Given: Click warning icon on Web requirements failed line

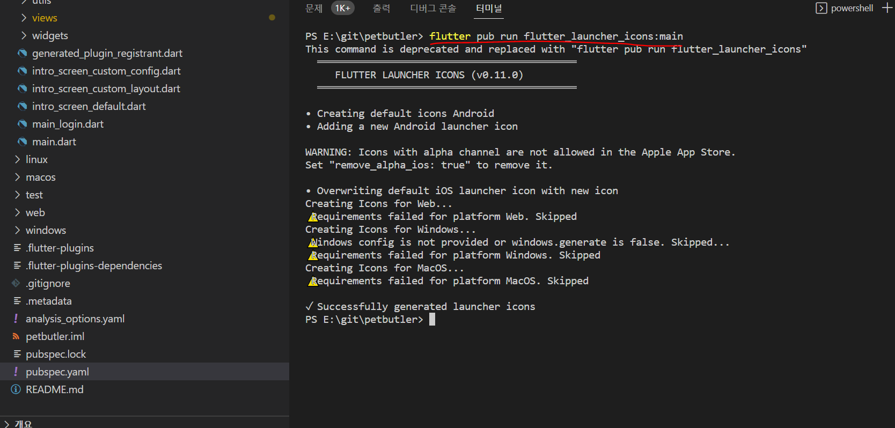Looking at the screenshot, I should [313, 217].
